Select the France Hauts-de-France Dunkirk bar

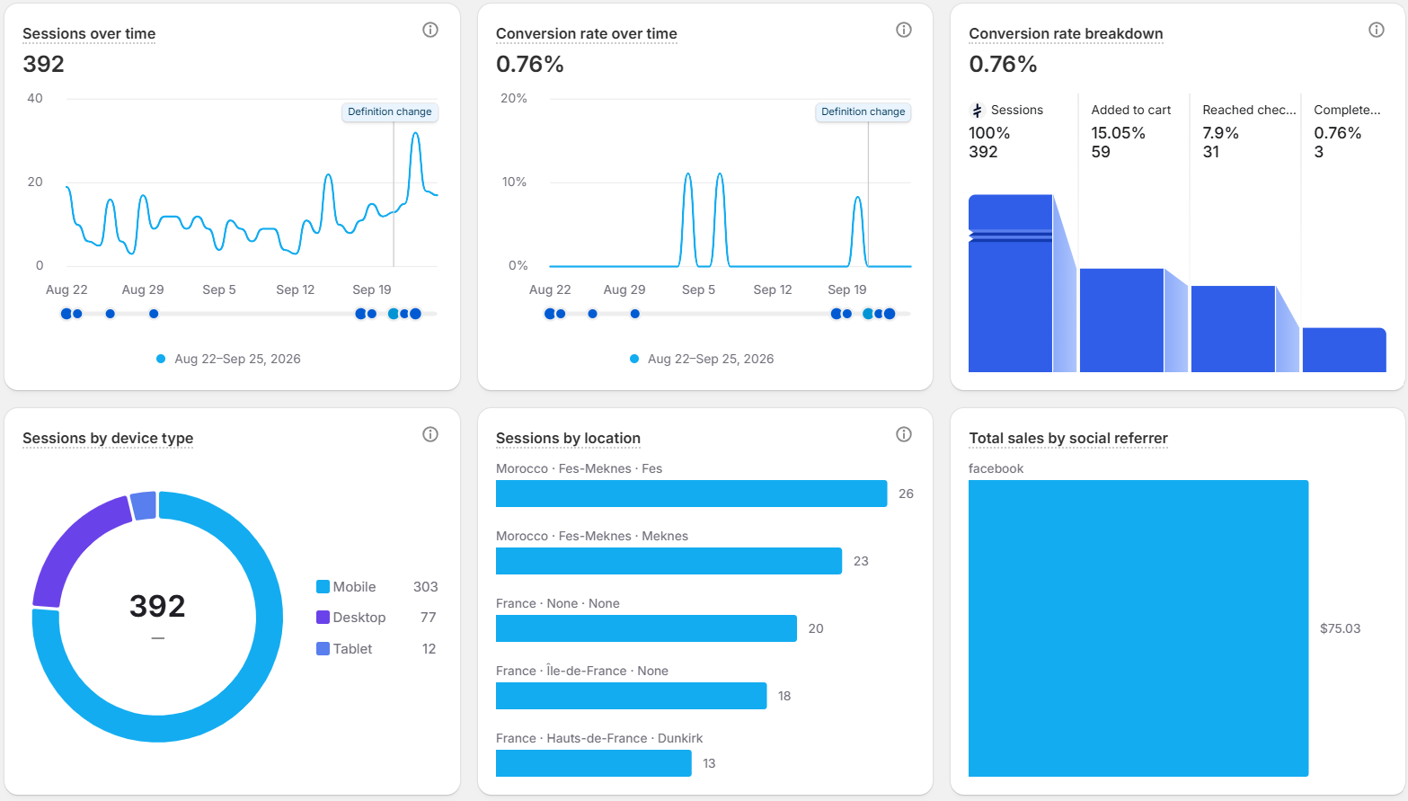pyautogui.click(x=594, y=763)
